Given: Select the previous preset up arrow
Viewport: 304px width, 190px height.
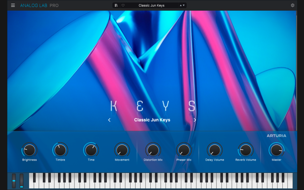Looking at the screenshot, I should (x=181, y=5).
